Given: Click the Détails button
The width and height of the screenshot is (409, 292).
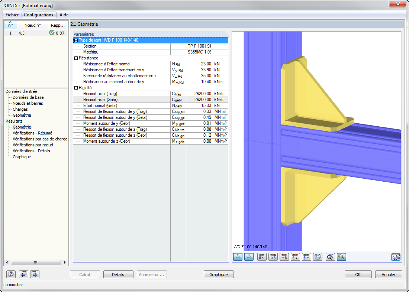Looking at the screenshot, I should pyautogui.click(x=118, y=274).
